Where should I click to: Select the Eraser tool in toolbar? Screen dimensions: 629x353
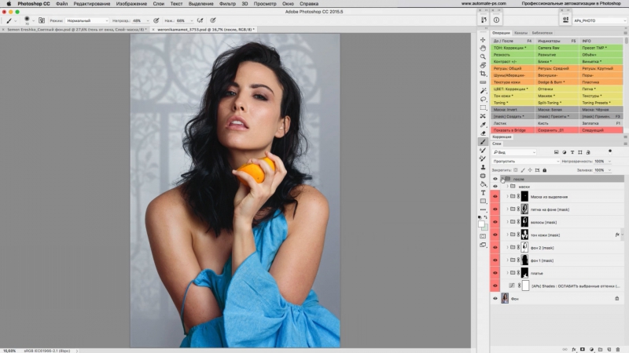(x=483, y=133)
